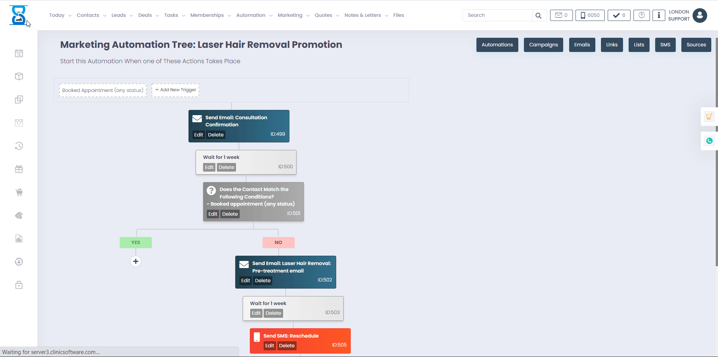This screenshot has width=718, height=357.
Task: Click the phone icon showing 6050
Action: (590, 15)
